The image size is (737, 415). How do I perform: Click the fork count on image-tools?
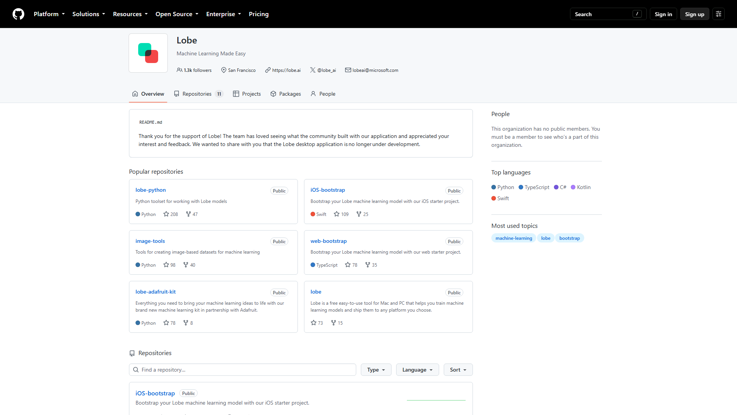click(189, 265)
